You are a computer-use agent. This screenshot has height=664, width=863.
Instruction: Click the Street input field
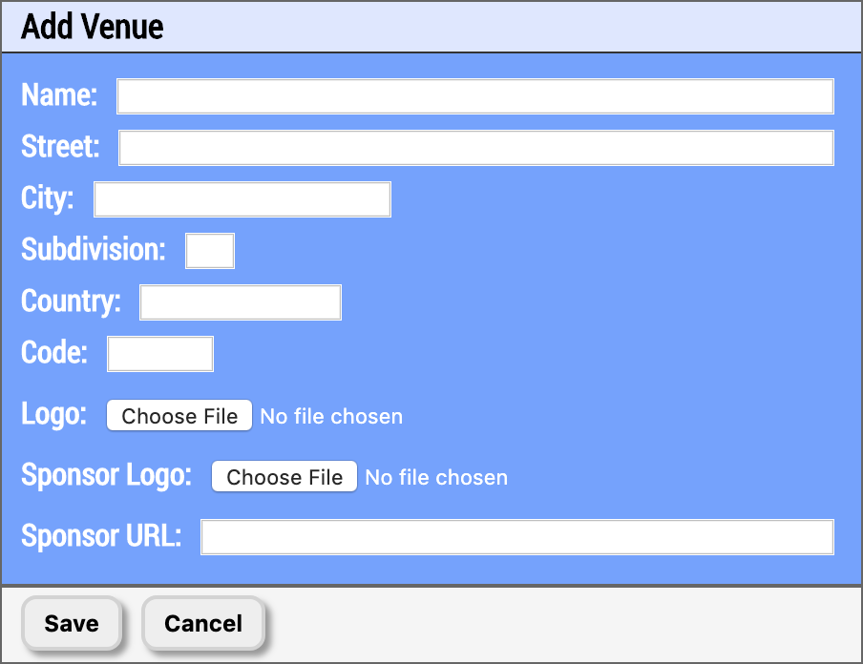(x=474, y=147)
